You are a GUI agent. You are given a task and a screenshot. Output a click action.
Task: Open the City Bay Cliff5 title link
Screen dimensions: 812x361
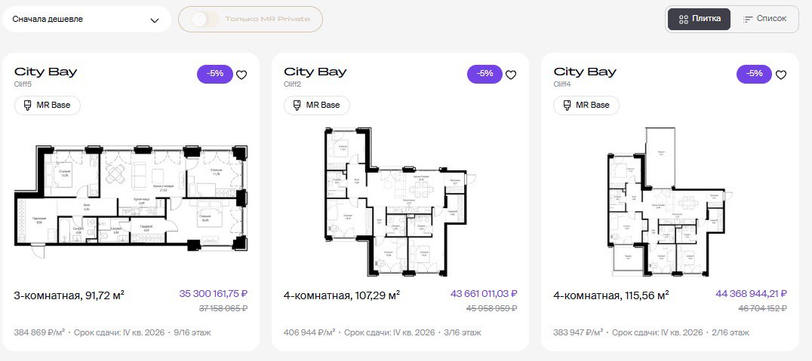click(46, 72)
